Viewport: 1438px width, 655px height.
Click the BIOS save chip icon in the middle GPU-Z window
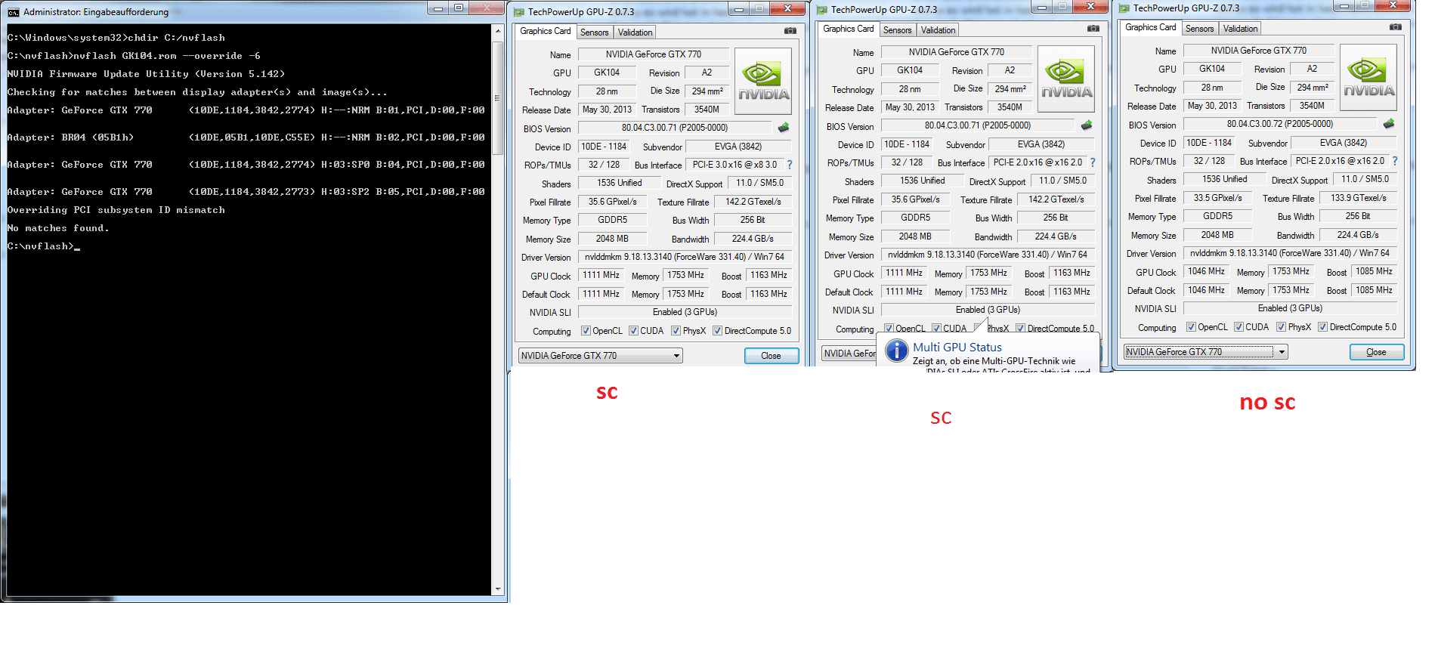pyautogui.click(x=1087, y=125)
